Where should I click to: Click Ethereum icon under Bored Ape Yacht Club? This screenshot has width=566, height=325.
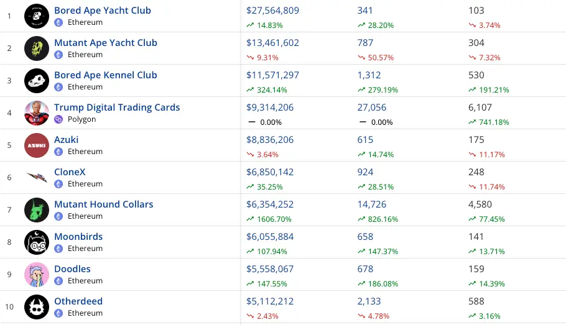point(58,22)
